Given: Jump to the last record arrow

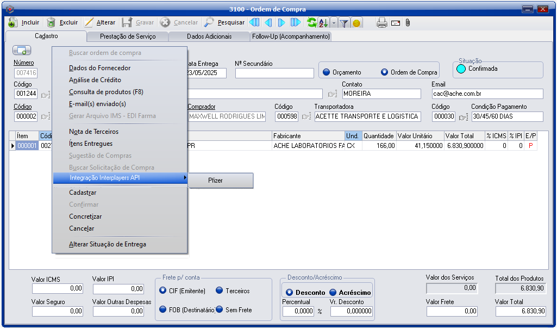Looking at the screenshot, I should [295, 23].
